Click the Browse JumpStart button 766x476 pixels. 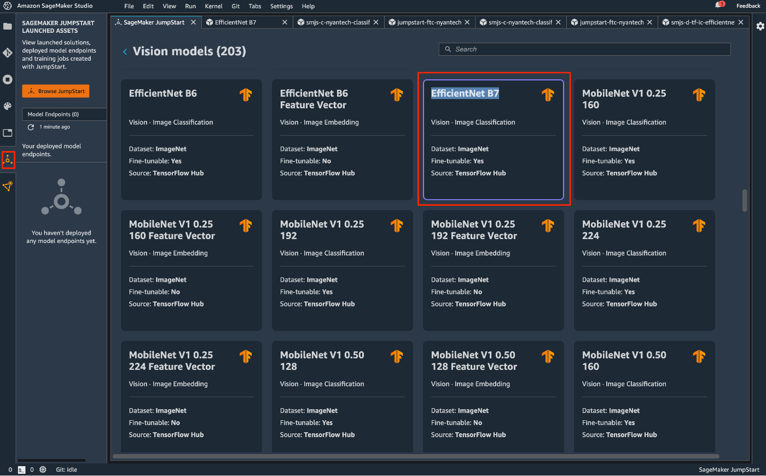[56, 91]
